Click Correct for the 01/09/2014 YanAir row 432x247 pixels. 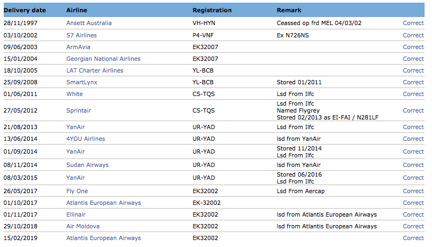tap(413, 152)
